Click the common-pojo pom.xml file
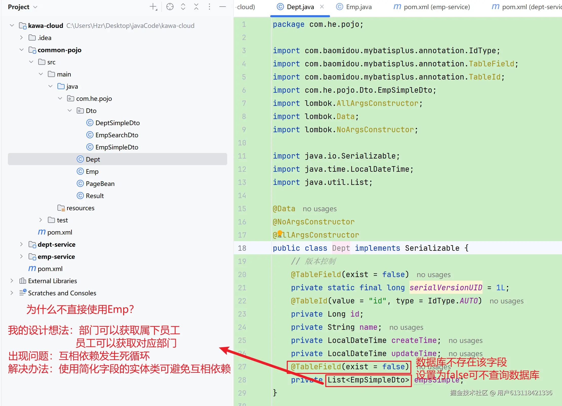The height and width of the screenshot is (406, 562). (60, 232)
